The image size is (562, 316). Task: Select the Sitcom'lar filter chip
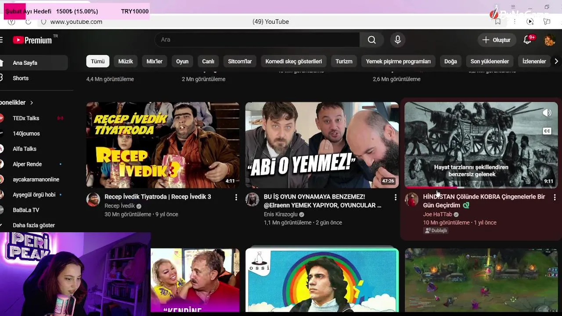[240, 61]
